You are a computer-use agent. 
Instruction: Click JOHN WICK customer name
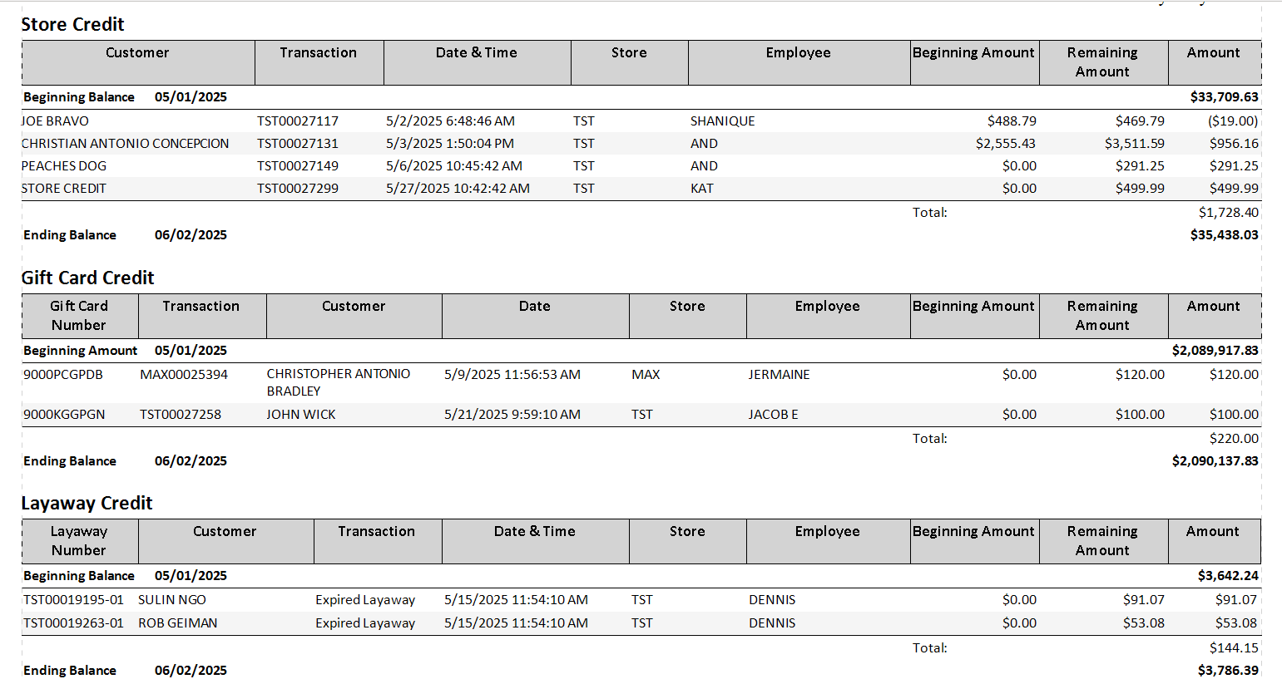300,415
